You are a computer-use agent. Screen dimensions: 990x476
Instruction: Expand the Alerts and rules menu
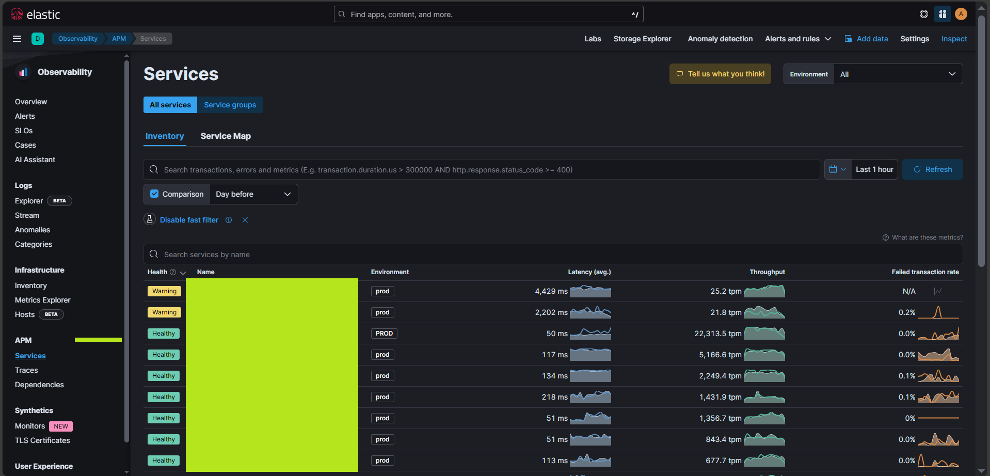tap(797, 39)
